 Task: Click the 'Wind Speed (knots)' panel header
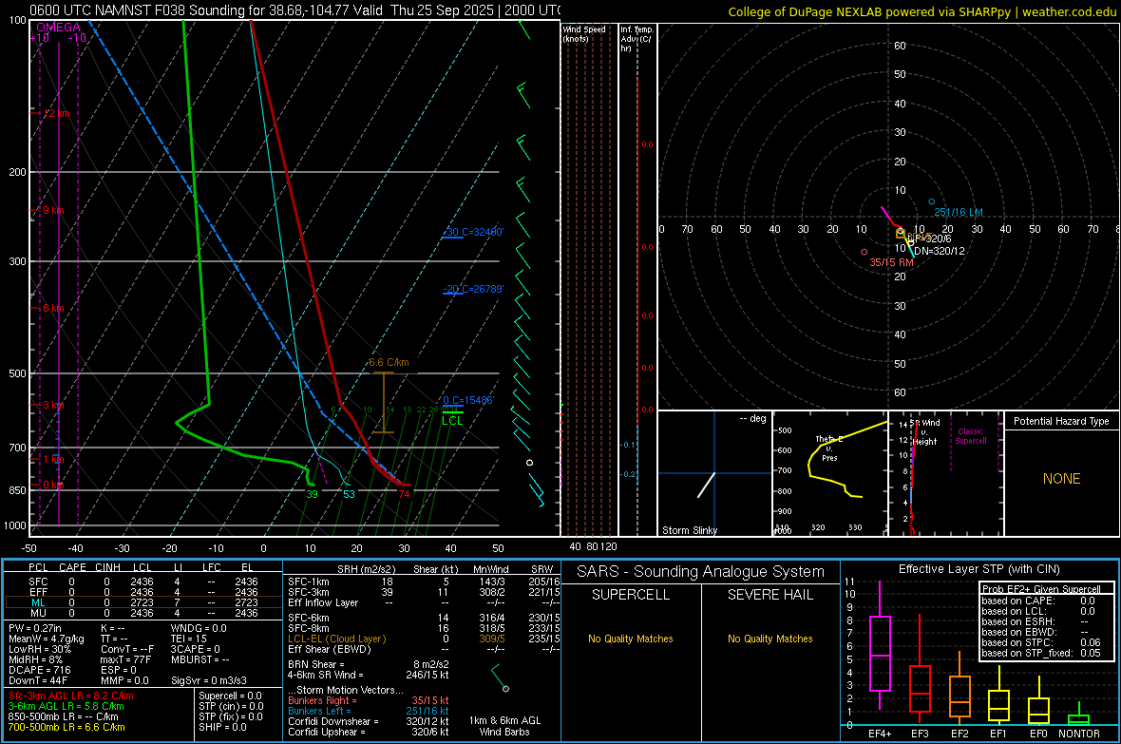pyautogui.click(x=584, y=33)
